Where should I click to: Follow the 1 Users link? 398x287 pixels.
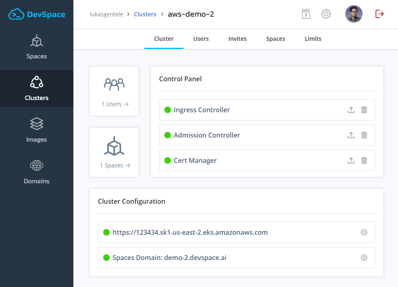click(115, 104)
